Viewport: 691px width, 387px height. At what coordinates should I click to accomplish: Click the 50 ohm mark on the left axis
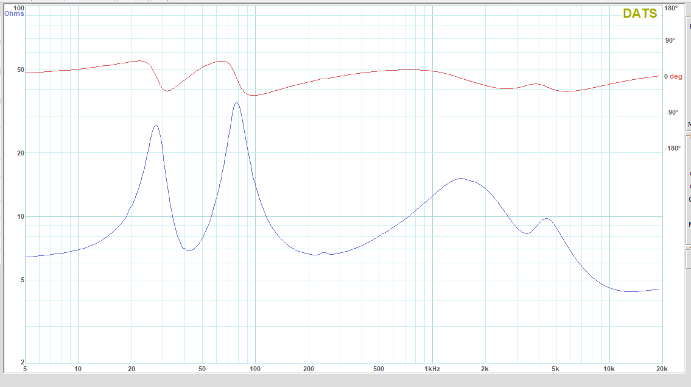click(x=20, y=70)
